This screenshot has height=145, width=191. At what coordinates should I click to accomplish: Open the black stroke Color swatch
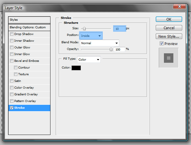click(76, 68)
